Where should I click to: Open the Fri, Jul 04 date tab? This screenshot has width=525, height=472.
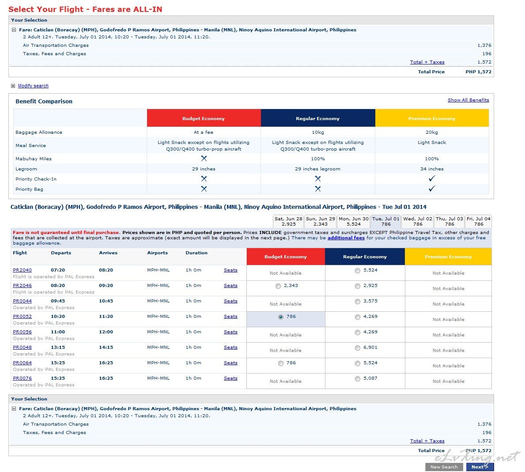(479, 221)
